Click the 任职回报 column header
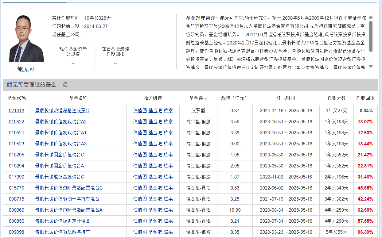 click(365, 98)
